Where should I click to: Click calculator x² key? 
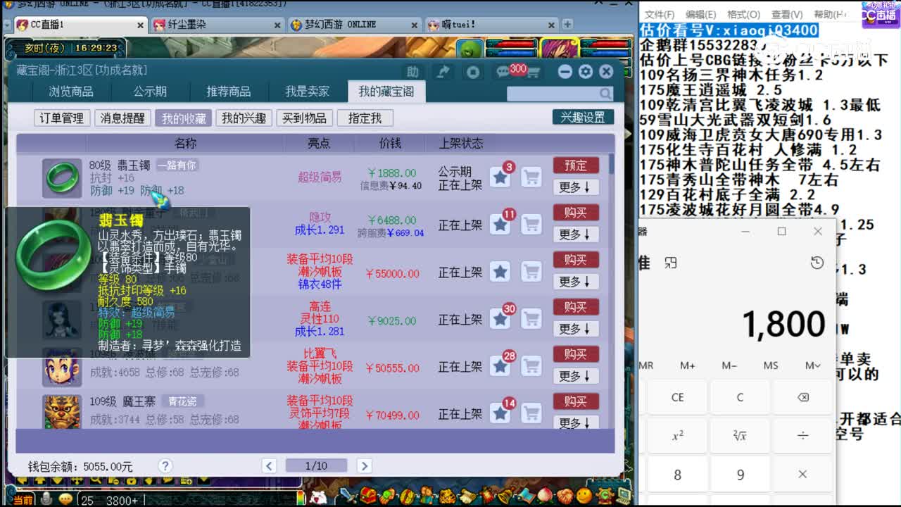tap(677, 436)
